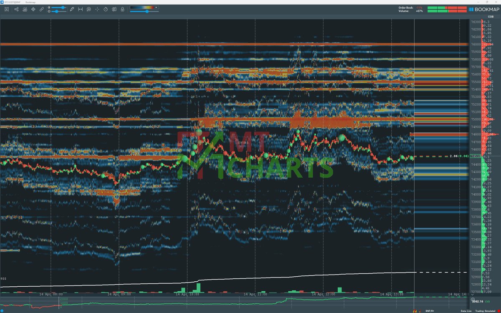
Task: Select the pencil drawing tool
Action: [72, 9]
